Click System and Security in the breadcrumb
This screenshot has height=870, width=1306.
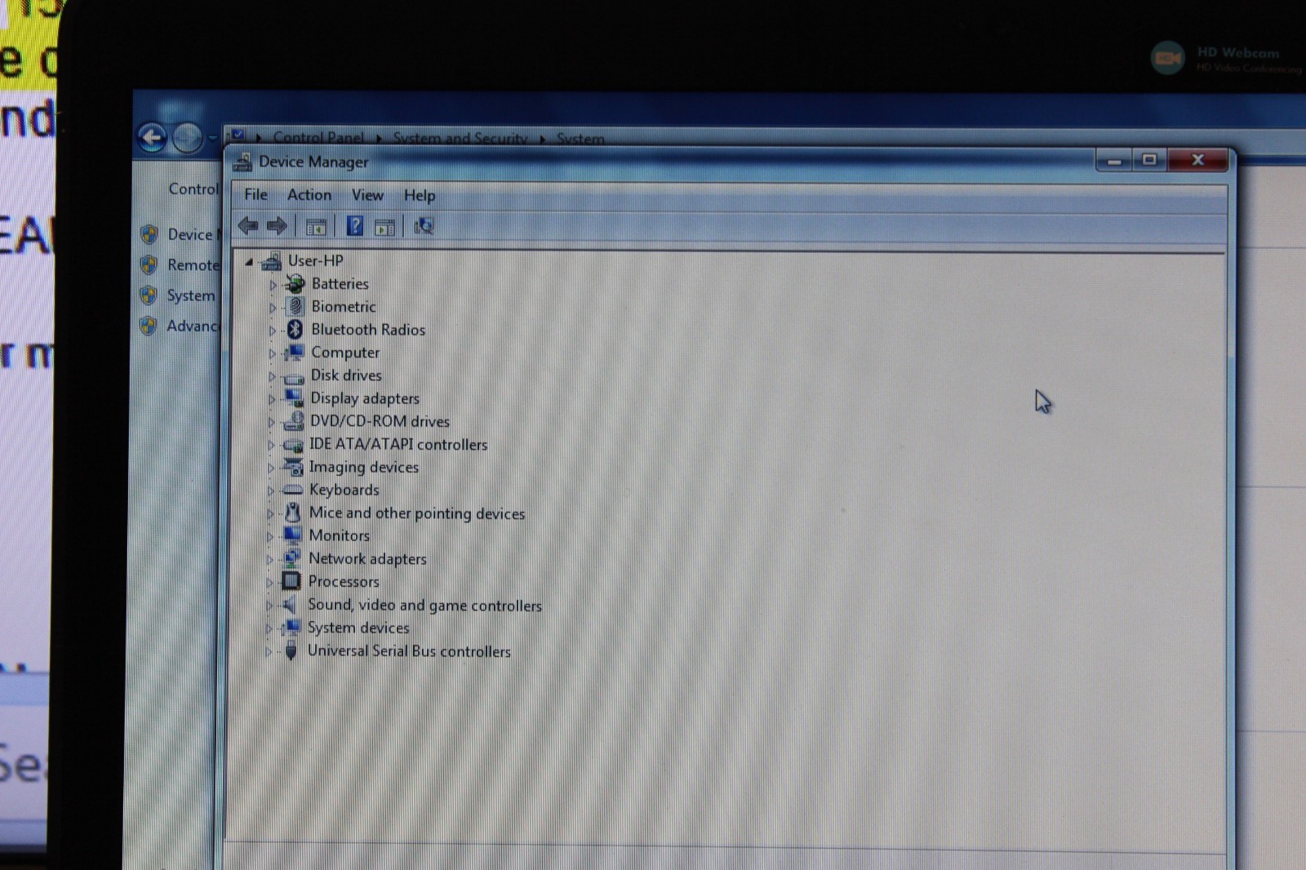[x=460, y=138]
